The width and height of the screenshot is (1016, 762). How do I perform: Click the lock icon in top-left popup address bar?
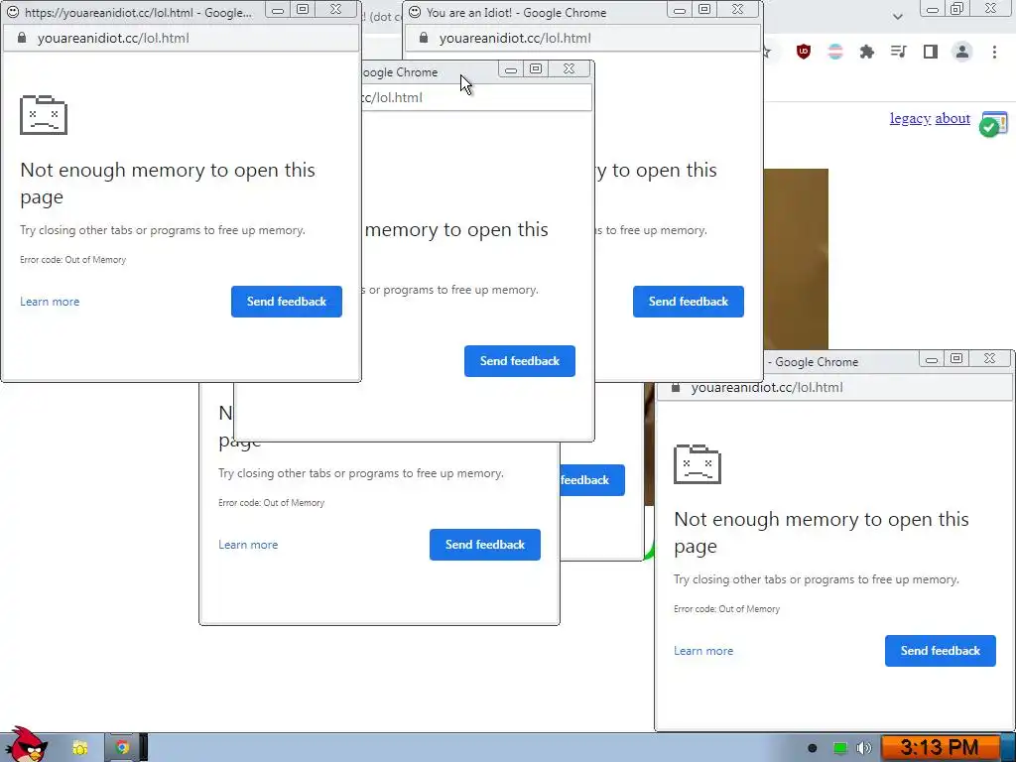[22, 39]
